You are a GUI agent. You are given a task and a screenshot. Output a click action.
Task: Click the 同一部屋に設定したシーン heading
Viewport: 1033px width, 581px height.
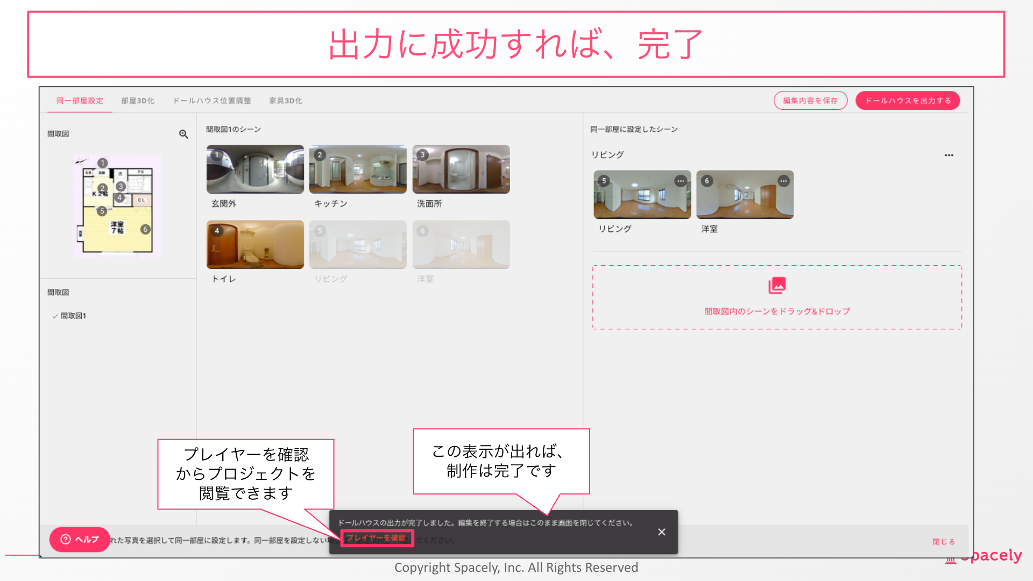click(x=634, y=129)
